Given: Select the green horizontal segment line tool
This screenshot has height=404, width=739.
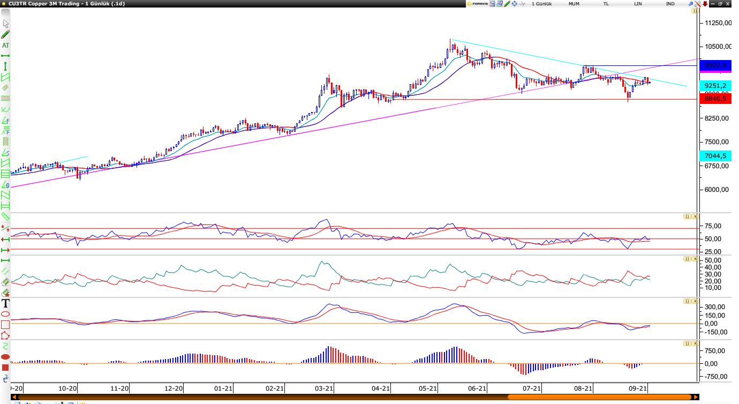Looking at the screenshot, I should coord(6,55).
